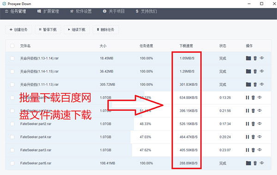Viewport: 277px width, 175px height.
Task: Click the 删除任务 button
Action: (106, 30)
